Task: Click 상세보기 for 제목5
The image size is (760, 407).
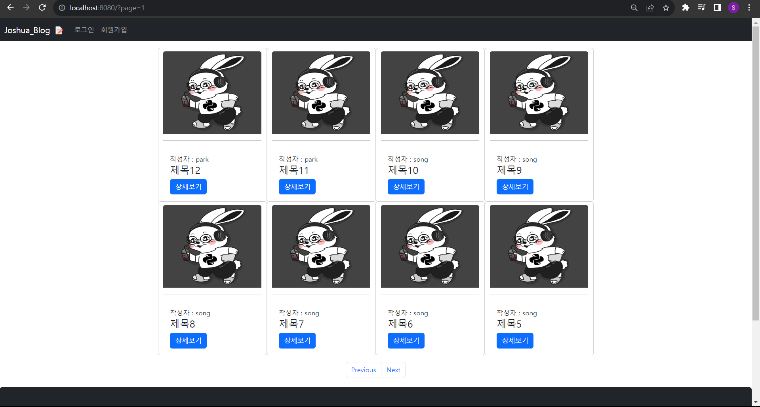Action: pyautogui.click(x=515, y=341)
